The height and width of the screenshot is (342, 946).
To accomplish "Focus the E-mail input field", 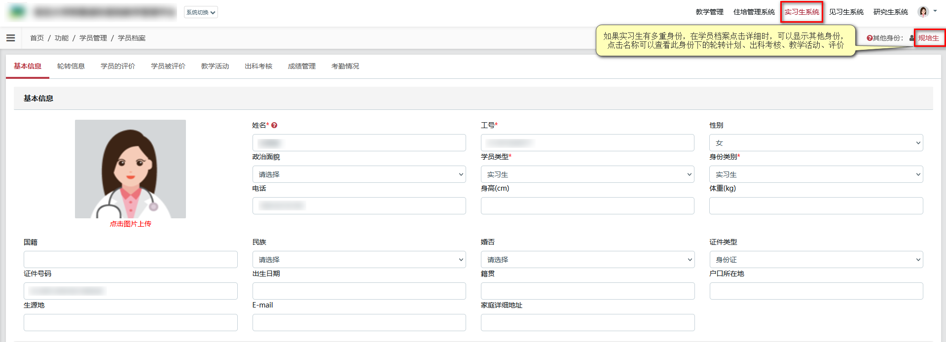I will (x=359, y=323).
